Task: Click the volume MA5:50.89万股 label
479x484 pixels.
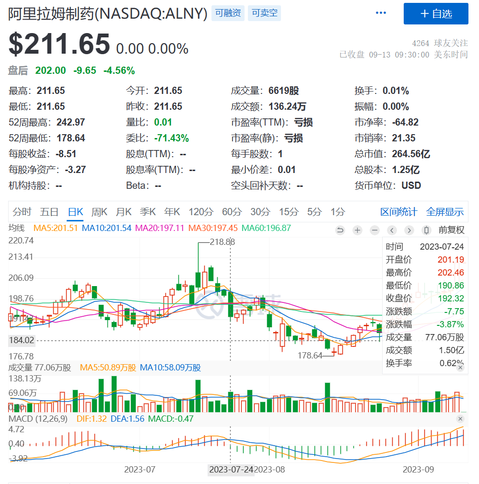Action: point(108,368)
